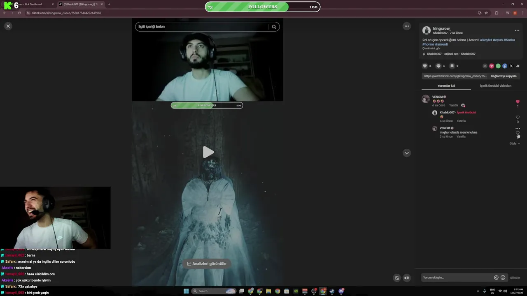The image size is (527, 296).
Task: Toggle the auto-scroll icon beside volume
Action: pyautogui.click(x=397, y=278)
